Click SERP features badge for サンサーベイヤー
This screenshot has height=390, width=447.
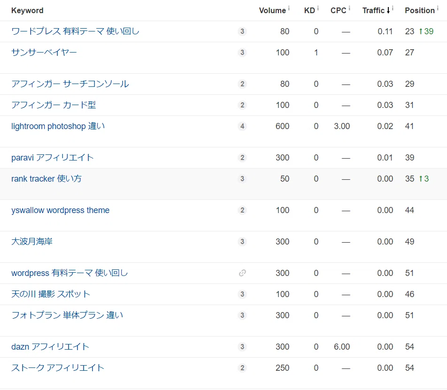pos(242,53)
